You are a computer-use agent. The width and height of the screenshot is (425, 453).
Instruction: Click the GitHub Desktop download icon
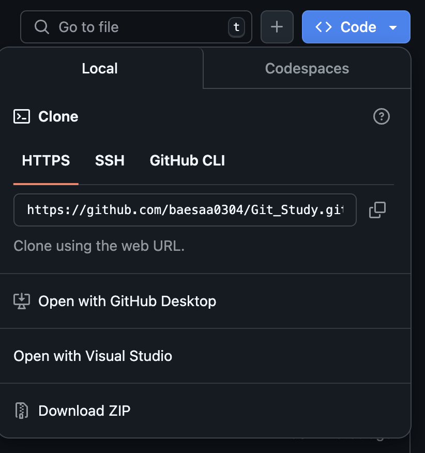(x=22, y=301)
